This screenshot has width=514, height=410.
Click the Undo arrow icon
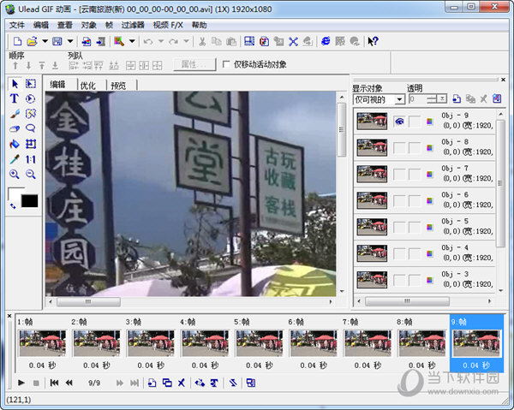click(x=148, y=41)
